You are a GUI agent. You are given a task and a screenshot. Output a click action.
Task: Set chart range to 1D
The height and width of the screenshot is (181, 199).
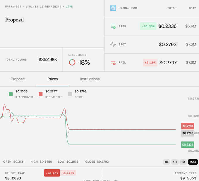pos(183,162)
